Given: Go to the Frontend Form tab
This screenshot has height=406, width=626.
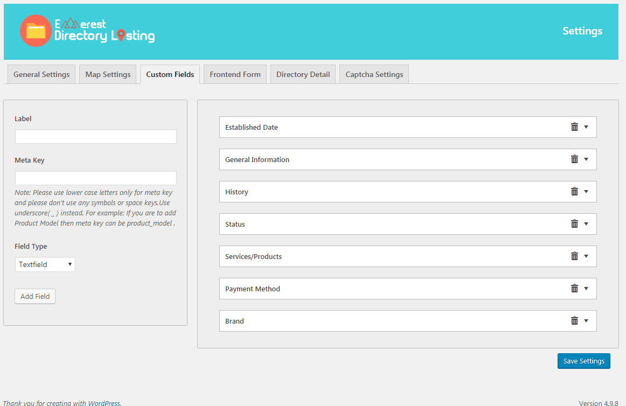Looking at the screenshot, I should click(x=235, y=74).
